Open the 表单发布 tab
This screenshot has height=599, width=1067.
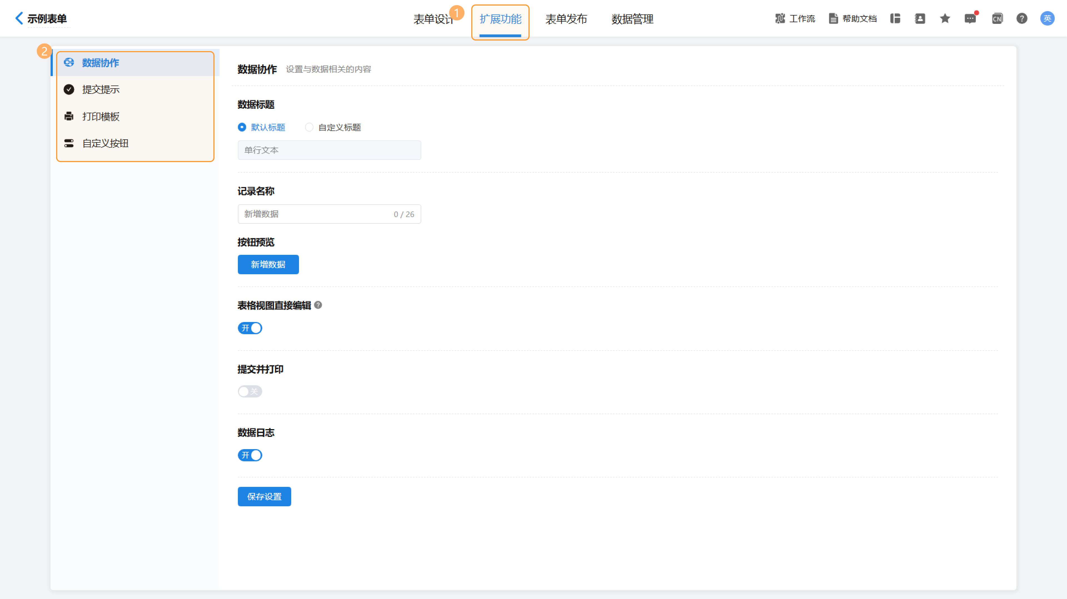pos(566,19)
